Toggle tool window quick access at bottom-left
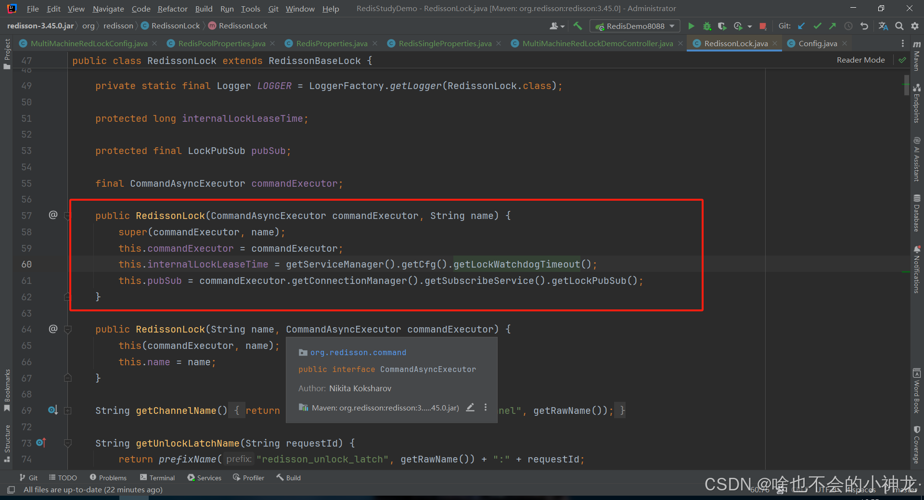The height and width of the screenshot is (500, 924). pos(11,490)
